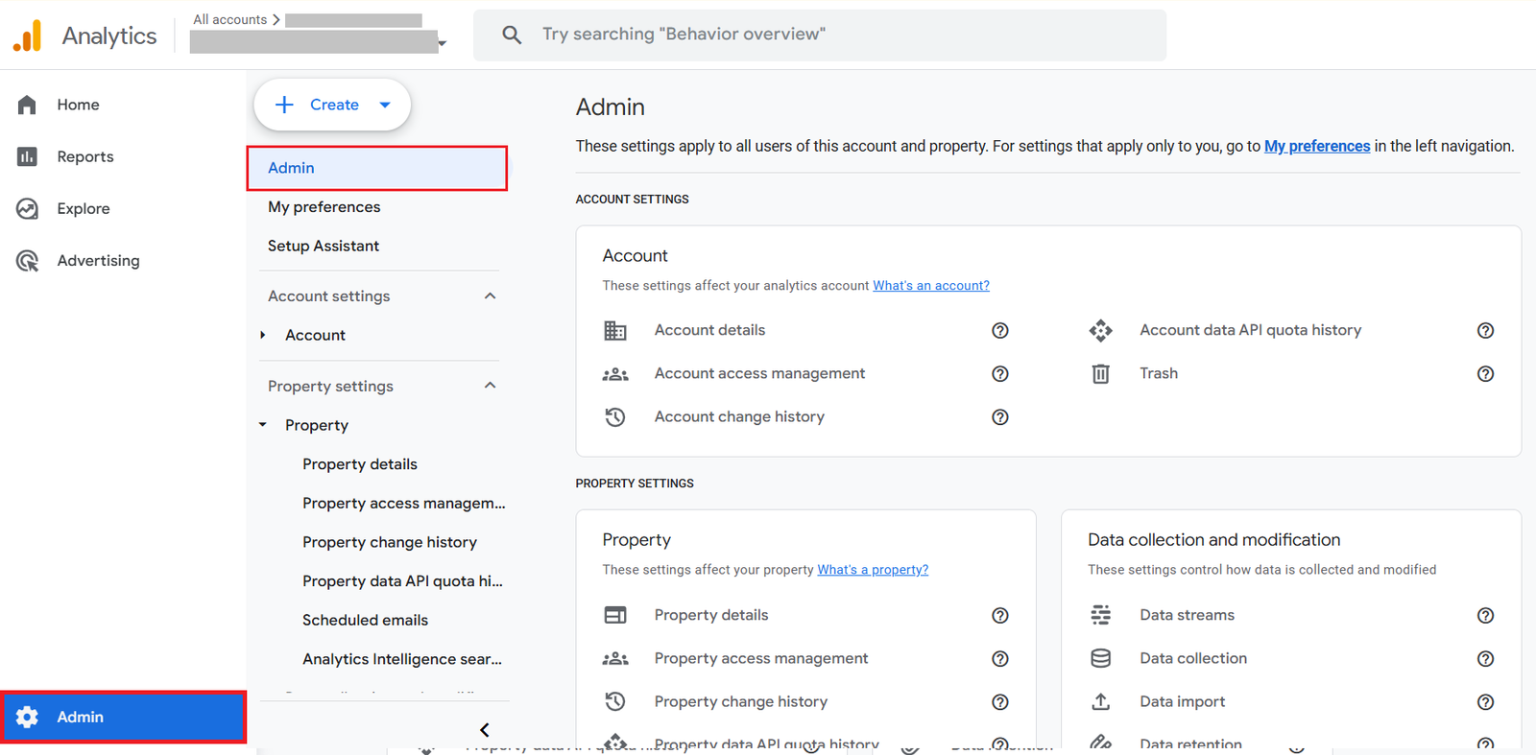Open the account selector dropdown arrow
The height and width of the screenshot is (755, 1536).
pos(443,43)
